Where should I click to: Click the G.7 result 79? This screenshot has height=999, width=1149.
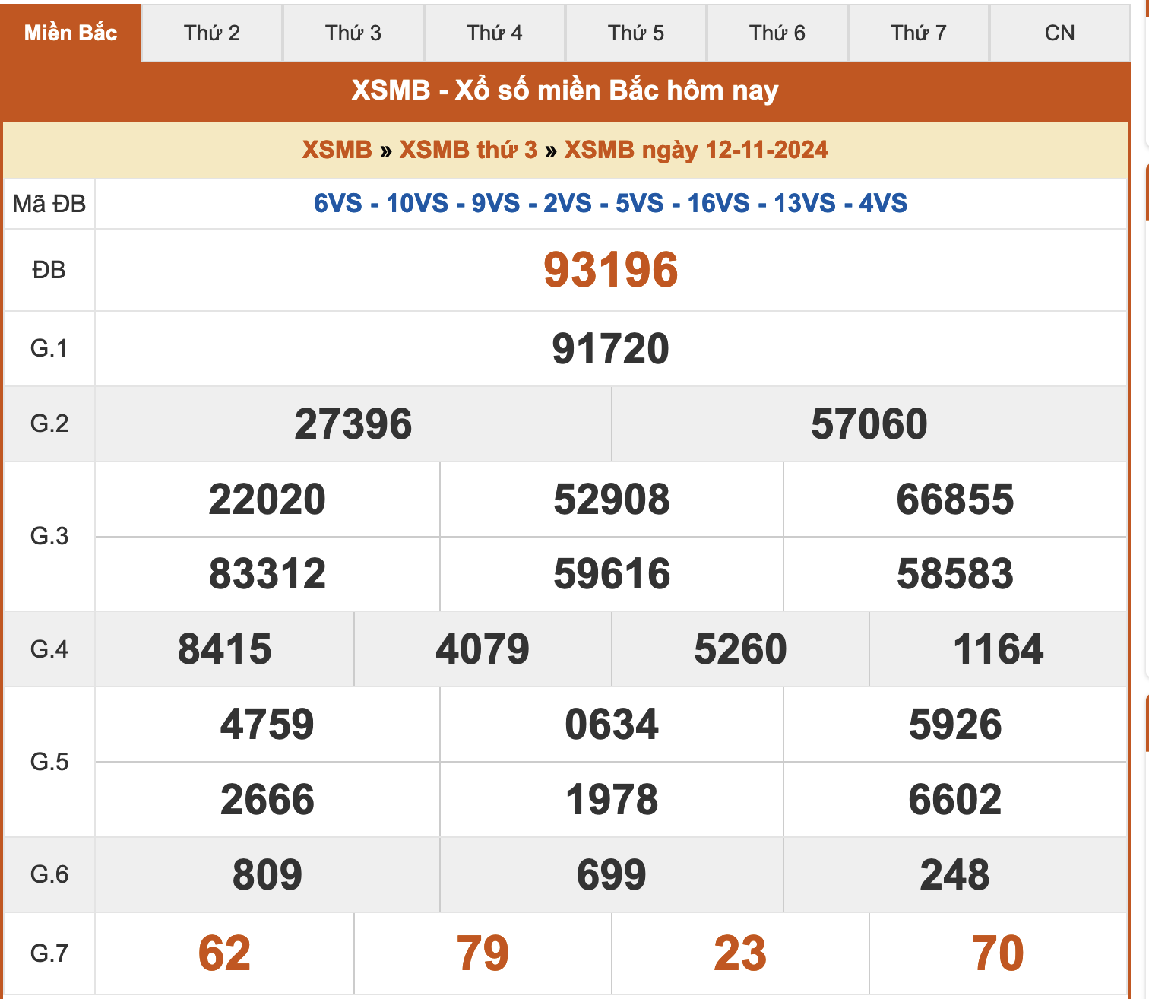[x=483, y=953]
